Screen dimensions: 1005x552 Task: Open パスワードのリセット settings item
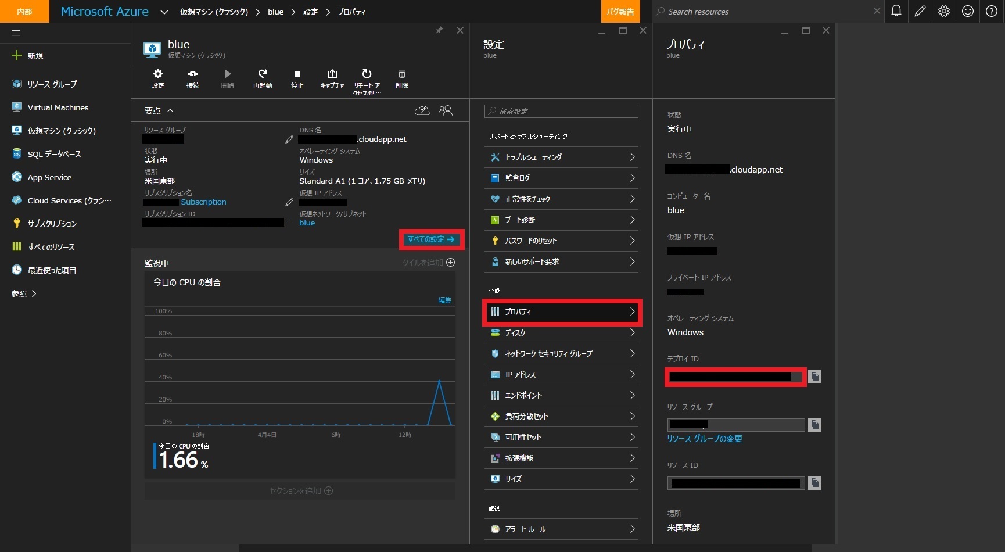(x=561, y=241)
